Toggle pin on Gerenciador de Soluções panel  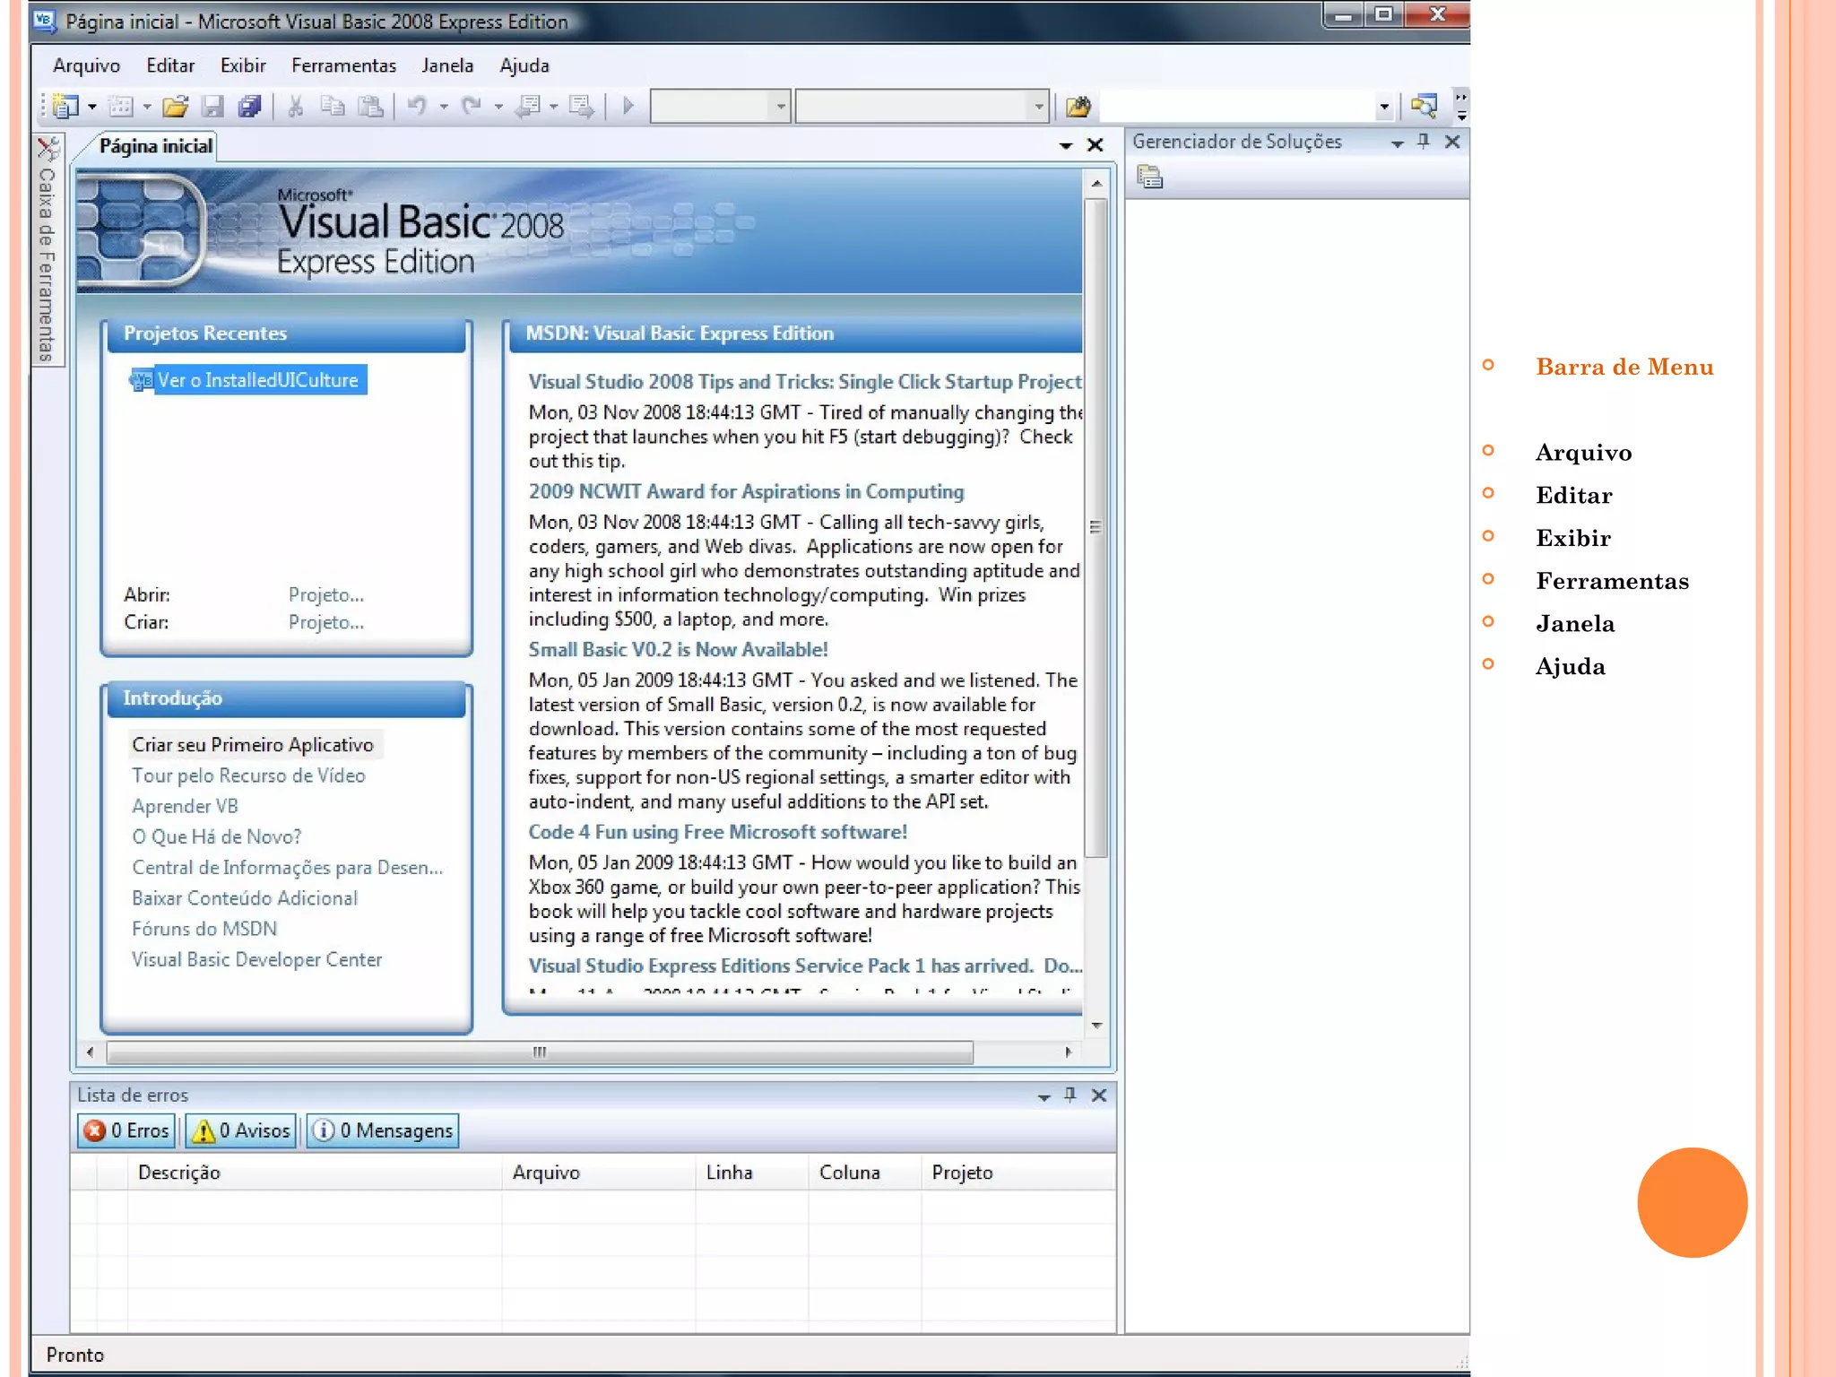click(1424, 142)
